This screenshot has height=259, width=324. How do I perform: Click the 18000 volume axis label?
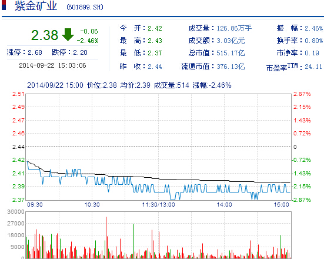[16, 235]
